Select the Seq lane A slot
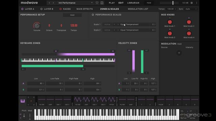The width and height of the screenshot is (216, 121). (x=169, y=101)
